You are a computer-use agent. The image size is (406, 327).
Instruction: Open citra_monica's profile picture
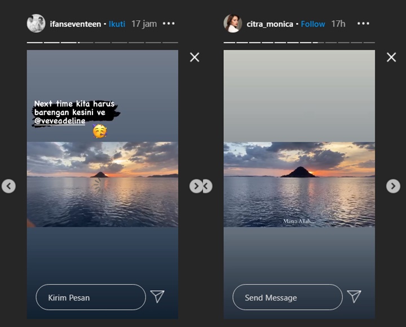pos(233,24)
